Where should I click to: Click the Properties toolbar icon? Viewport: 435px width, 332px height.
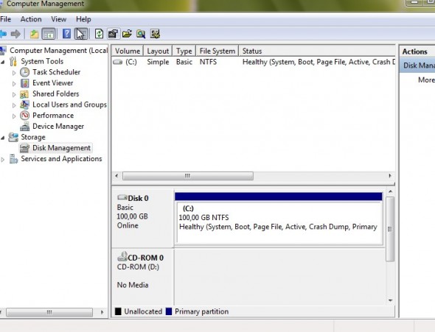tap(114, 34)
